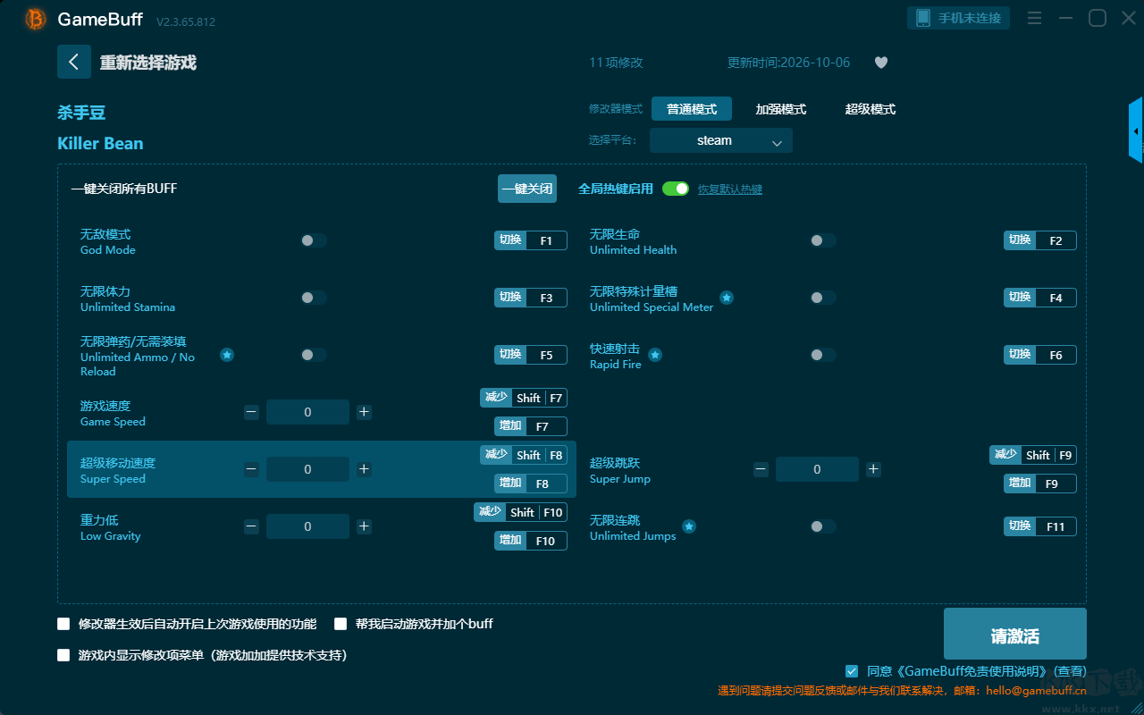The image size is (1144, 715).
Task: Click the 一键关闭 button
Action: pos(527,189)
